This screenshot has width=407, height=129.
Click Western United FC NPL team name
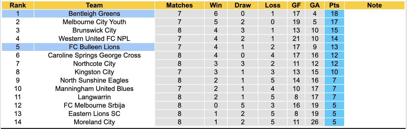pos(94,39)
